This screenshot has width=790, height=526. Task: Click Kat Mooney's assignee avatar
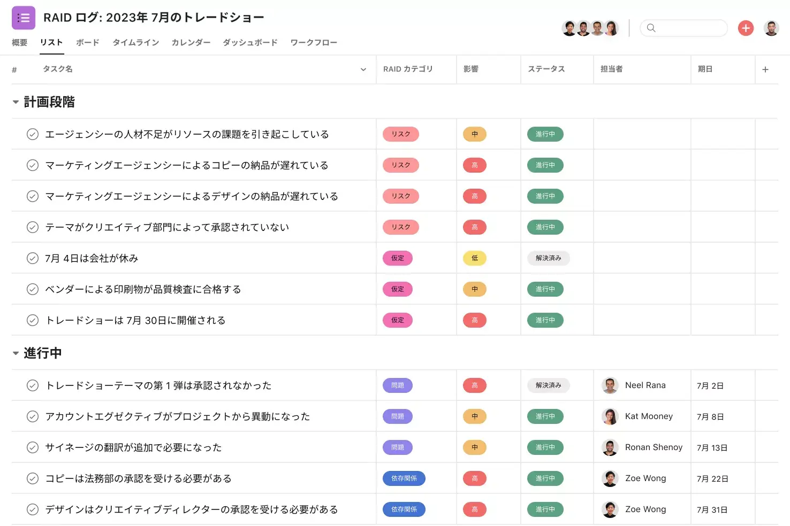pos(610,416)
